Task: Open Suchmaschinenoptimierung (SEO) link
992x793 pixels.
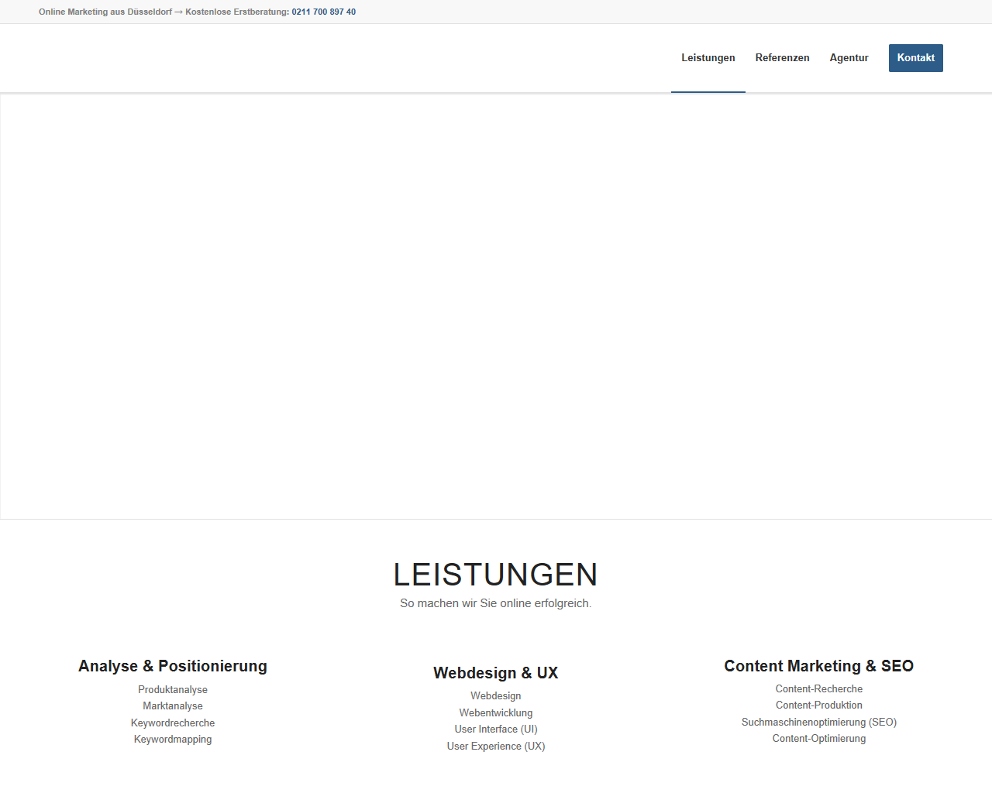Action: pyautogui.click(x=818, y=722)
